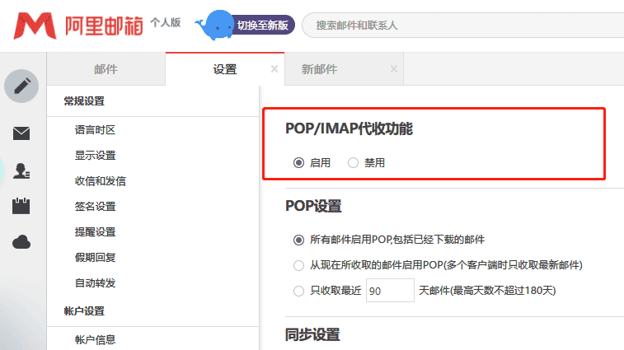Open the cloud storage icon
This screenshot has width=624, height=350.
point(21,241)
